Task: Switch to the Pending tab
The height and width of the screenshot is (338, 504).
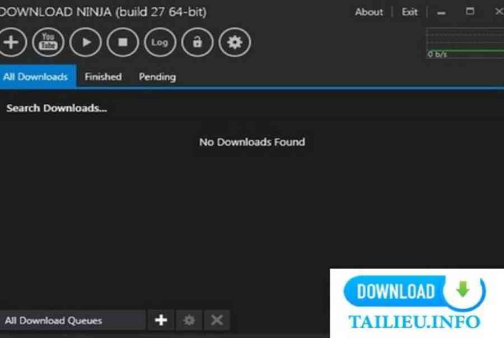Action: (157, 77)
